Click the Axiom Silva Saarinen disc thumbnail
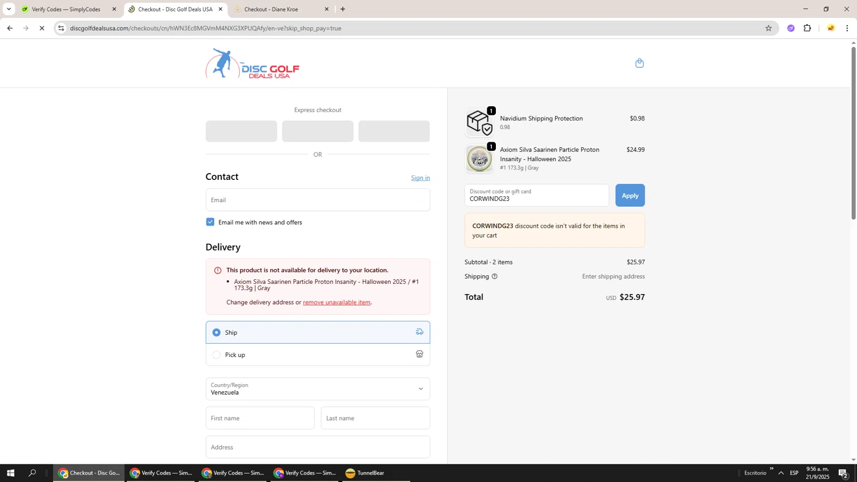The width and height of the screenshot is (857, 482). point(479,158)
